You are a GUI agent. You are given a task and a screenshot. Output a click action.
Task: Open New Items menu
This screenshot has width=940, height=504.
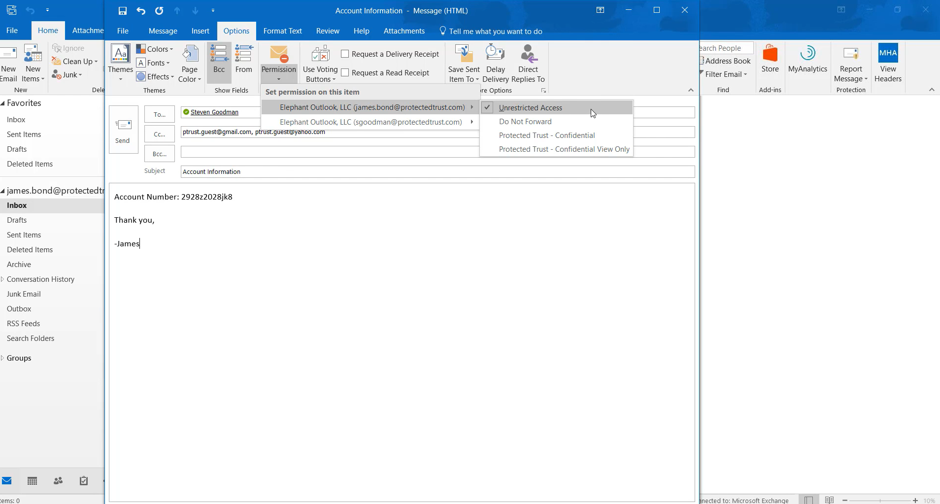tap(33, 64)
